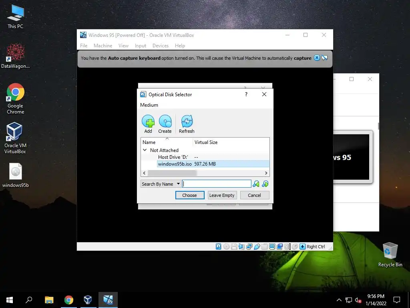Click the Windows 95 preview thumbnail in Manager window
The image size is (410, 308).
351,157
